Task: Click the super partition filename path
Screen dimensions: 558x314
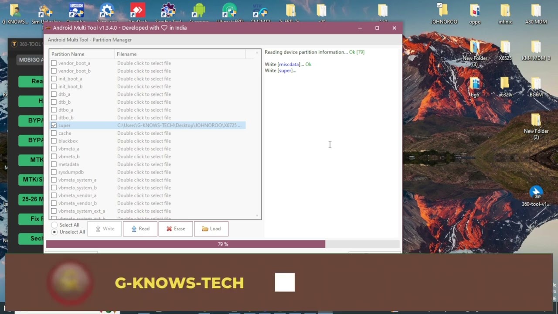Action: click(x=179, y=126)
